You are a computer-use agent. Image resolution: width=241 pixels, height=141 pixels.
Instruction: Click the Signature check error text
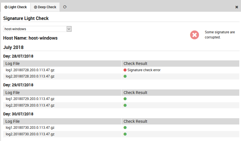pyautogui.click(x=144, y=70)
